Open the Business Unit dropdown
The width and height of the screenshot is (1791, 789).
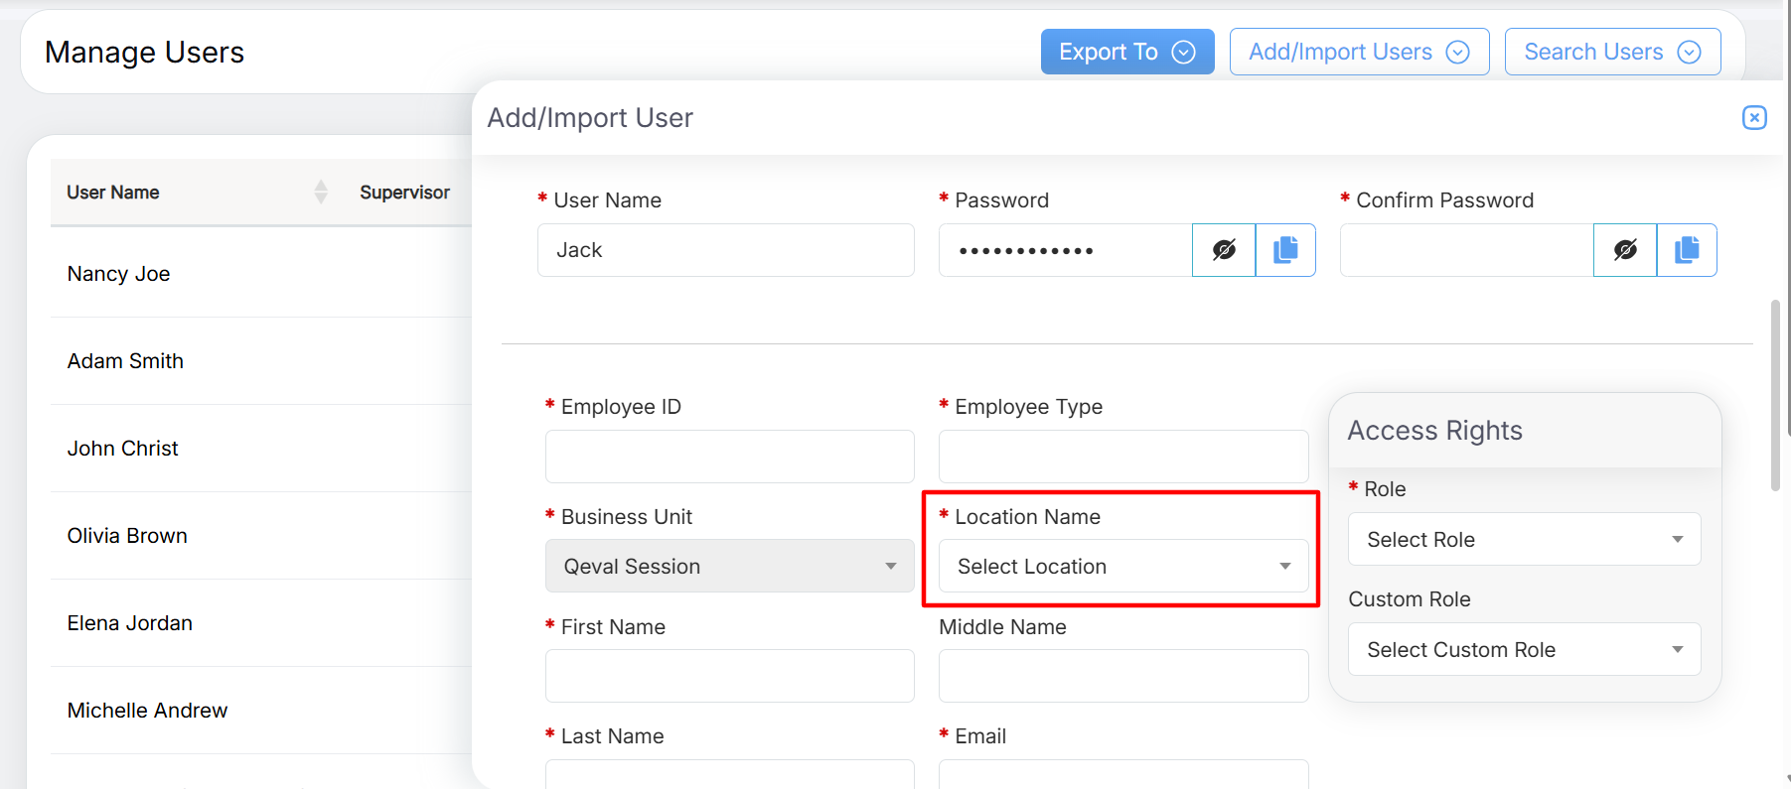tap(729, 566)
